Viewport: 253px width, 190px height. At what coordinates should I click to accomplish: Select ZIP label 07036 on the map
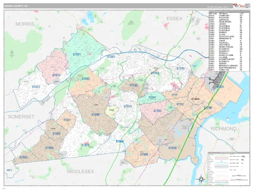coord(172,148)
